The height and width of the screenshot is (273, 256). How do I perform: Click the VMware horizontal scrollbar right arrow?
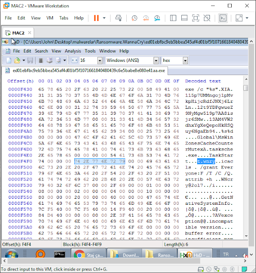(x=245, y=261)
